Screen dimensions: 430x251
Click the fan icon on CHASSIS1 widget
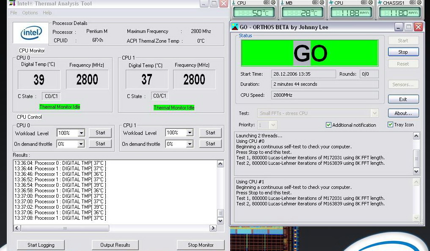(x=380, y=3)
